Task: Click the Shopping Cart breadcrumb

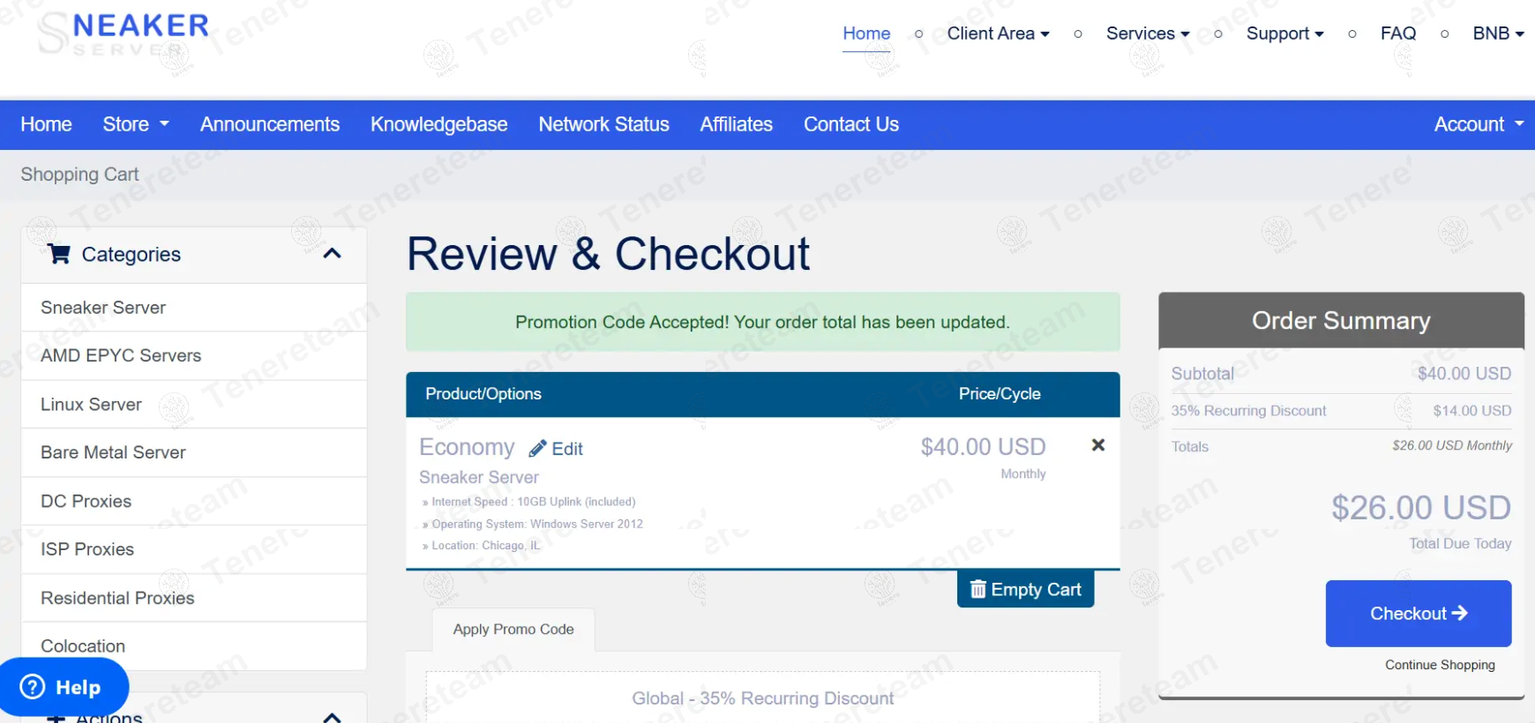Action: (x=79, y=175)
